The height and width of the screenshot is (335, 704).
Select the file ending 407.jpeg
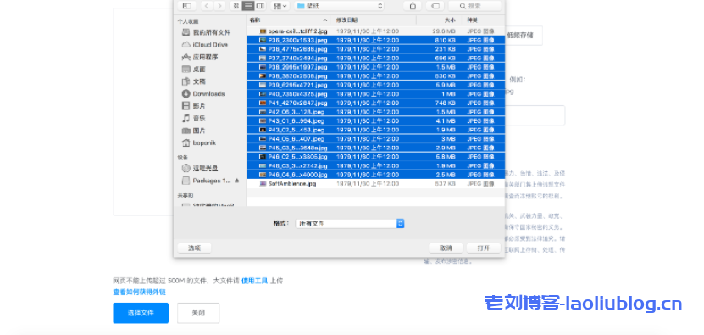click(375, 139)
